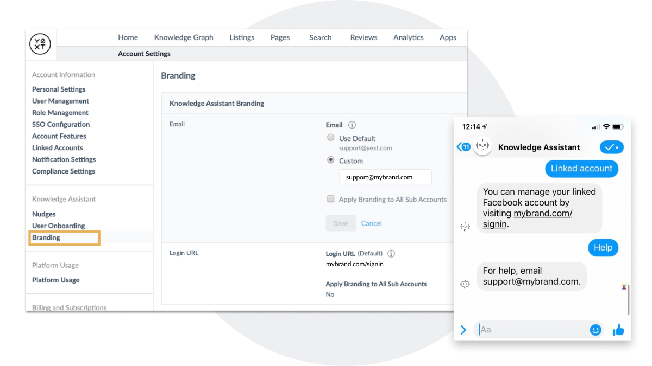This screenshot has height=366, width=652.
Task: Tap the phone battery status icon
Action: (x=618, y=127)
